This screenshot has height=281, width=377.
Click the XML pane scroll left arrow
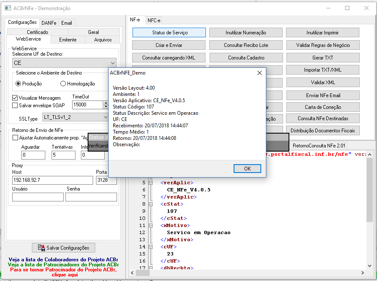tap(132, 273)
